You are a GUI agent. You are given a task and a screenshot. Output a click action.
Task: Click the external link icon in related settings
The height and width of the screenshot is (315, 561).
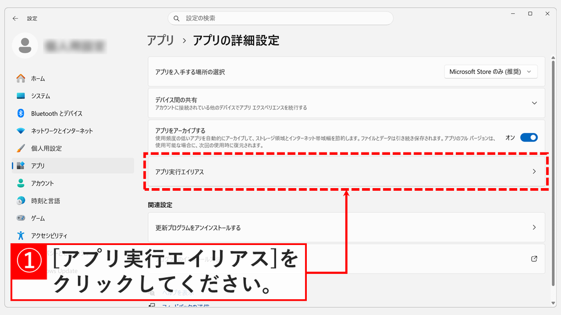pyautogui.click(x=534, y=259)
